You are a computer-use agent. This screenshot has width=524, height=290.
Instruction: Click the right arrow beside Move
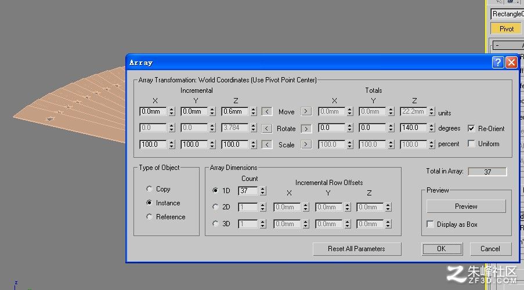point(306,111)
